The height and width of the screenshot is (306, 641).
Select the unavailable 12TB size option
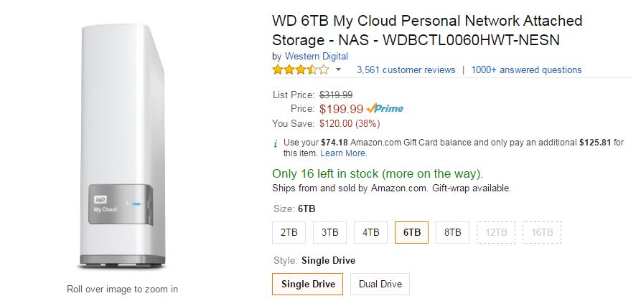[497, 232]
